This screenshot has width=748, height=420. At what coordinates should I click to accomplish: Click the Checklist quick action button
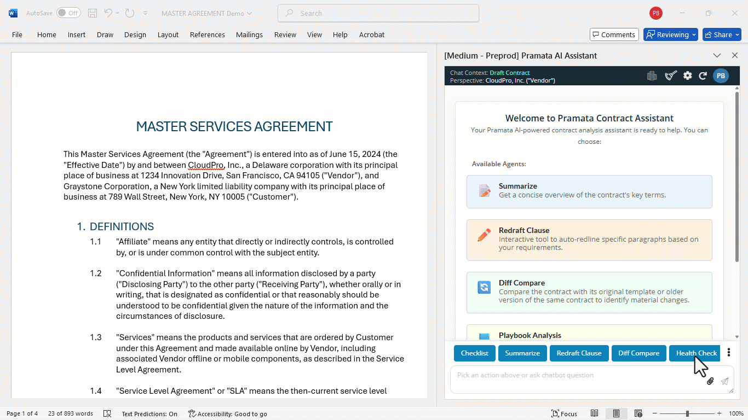click(474, 353)
